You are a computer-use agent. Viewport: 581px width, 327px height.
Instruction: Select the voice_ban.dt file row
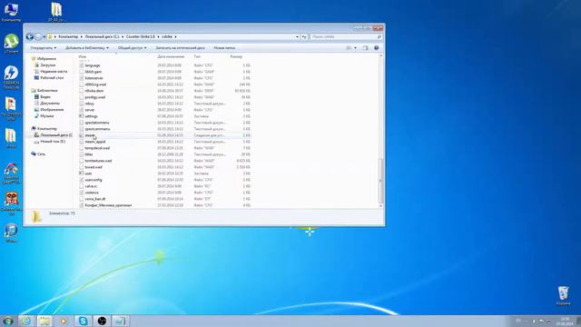[165, 199]
